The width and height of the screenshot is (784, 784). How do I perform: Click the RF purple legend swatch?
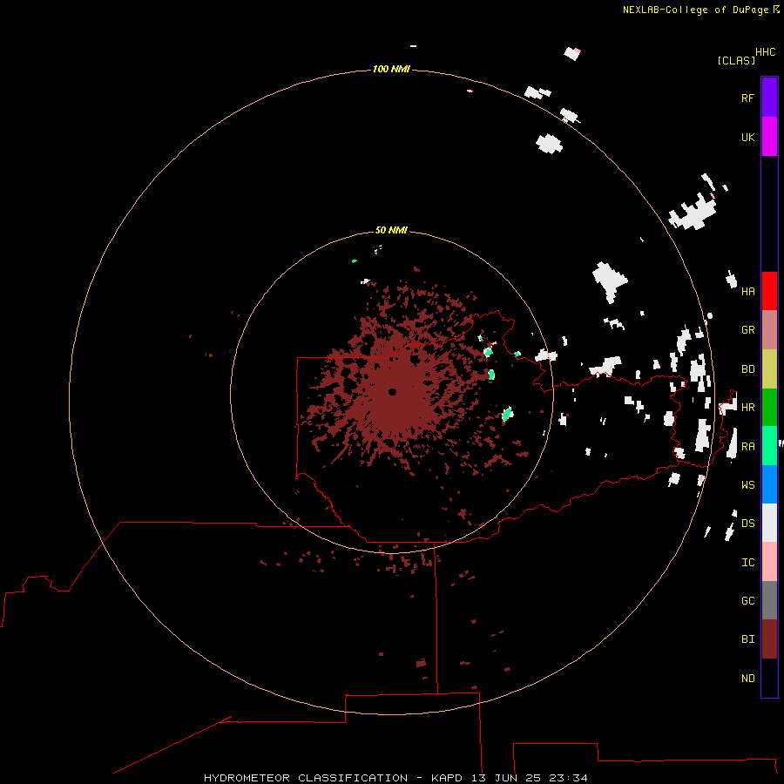pos(769,98)
